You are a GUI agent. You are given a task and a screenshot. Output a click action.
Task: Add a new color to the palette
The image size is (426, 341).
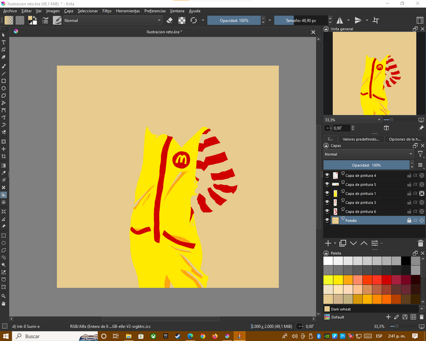pos(388,317)
